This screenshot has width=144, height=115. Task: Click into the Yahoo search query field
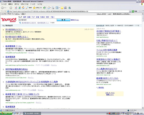37,20
